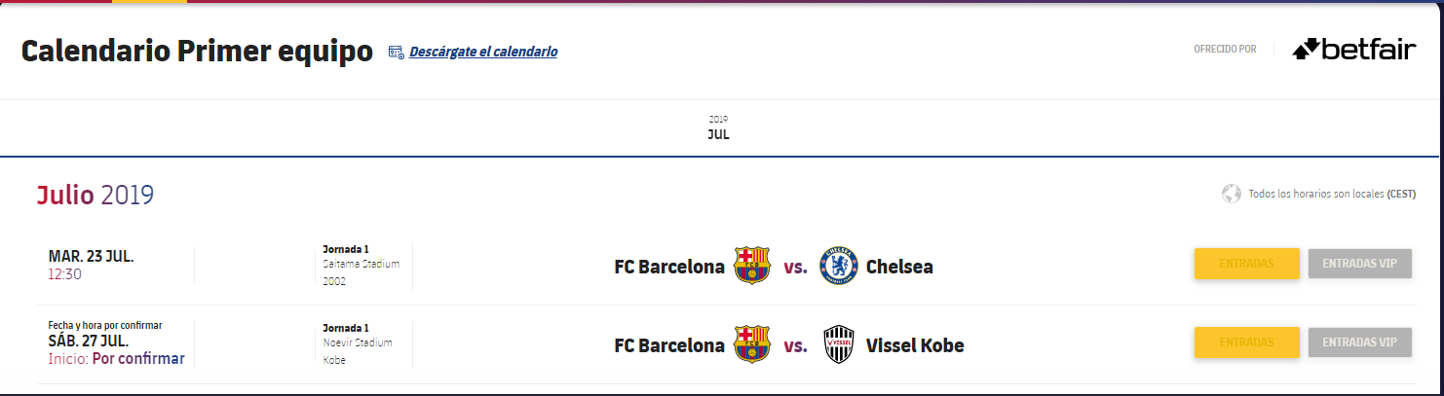Screen dimensions: 1444x396
Task: Click FC Barcelona crest in Vissel Kobe match
Action: 751,344
